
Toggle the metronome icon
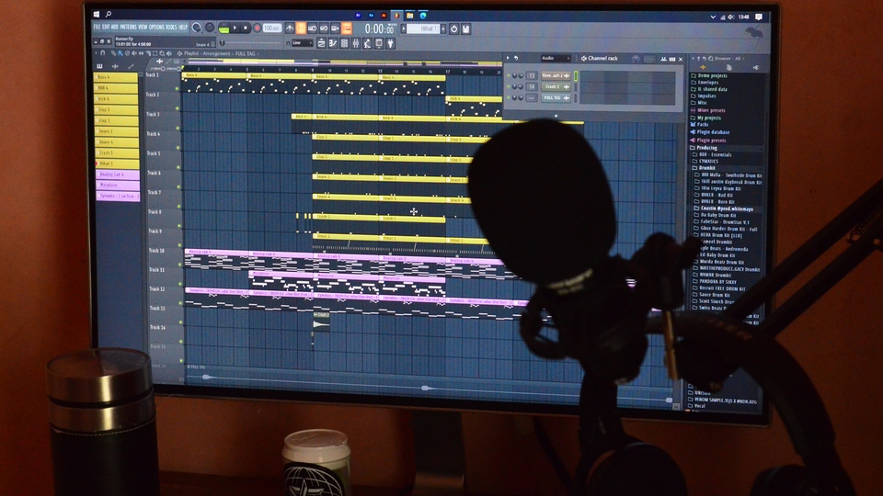290,28
